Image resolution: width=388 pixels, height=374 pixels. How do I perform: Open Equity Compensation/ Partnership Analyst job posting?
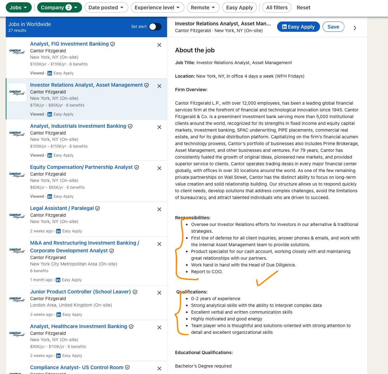pyautogui.click(x=81, y=167)
